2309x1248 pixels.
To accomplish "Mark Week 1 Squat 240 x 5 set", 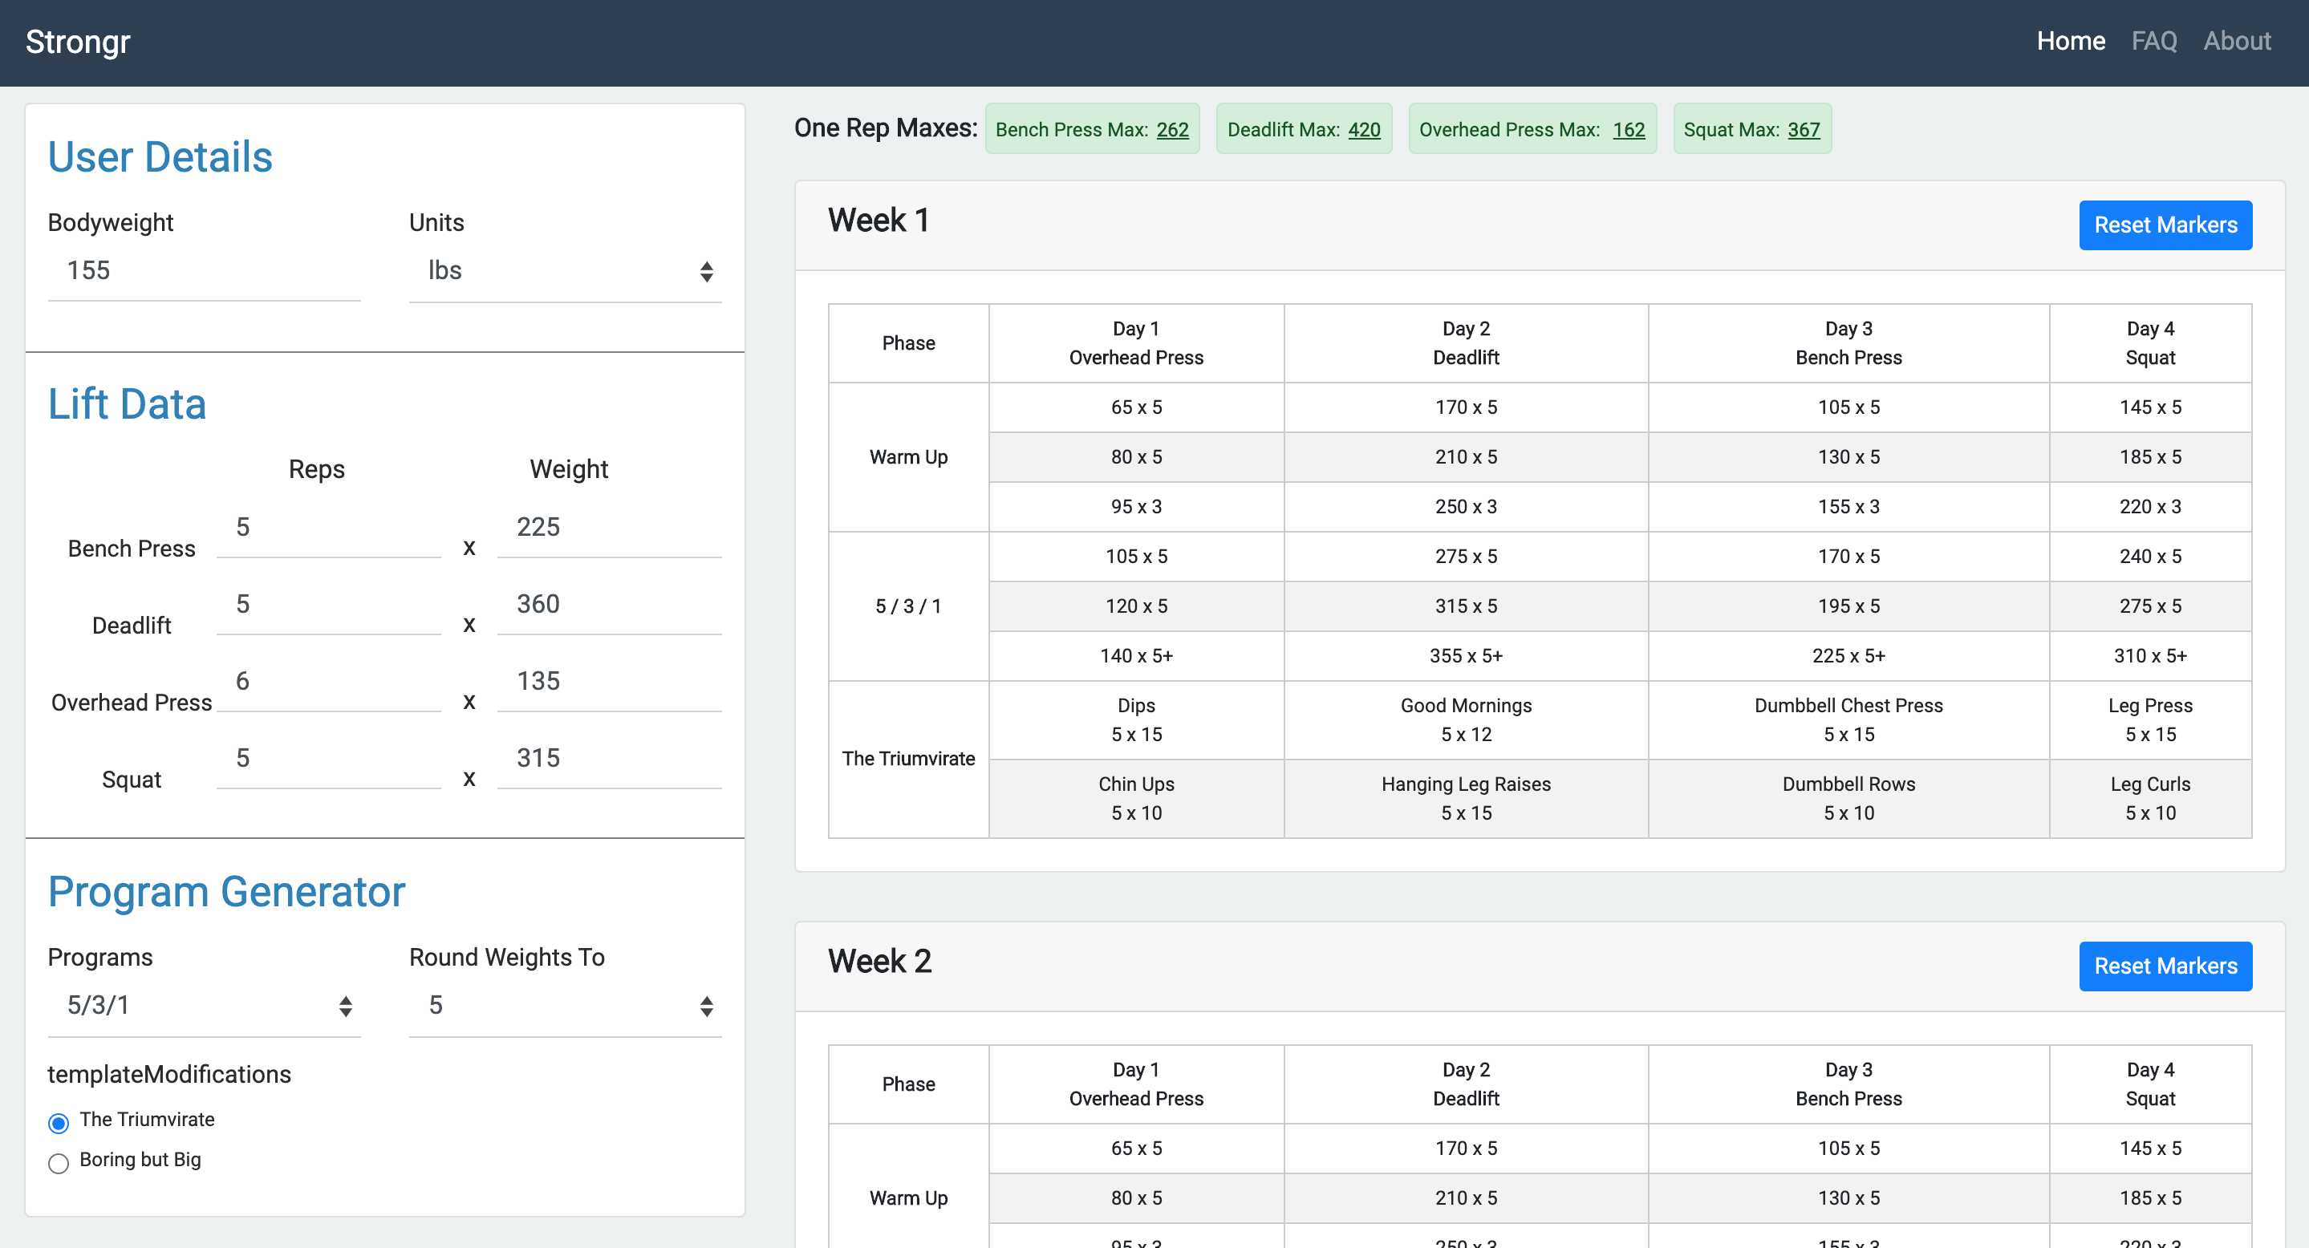I will pyautogui.click(x=2150, y=557).
